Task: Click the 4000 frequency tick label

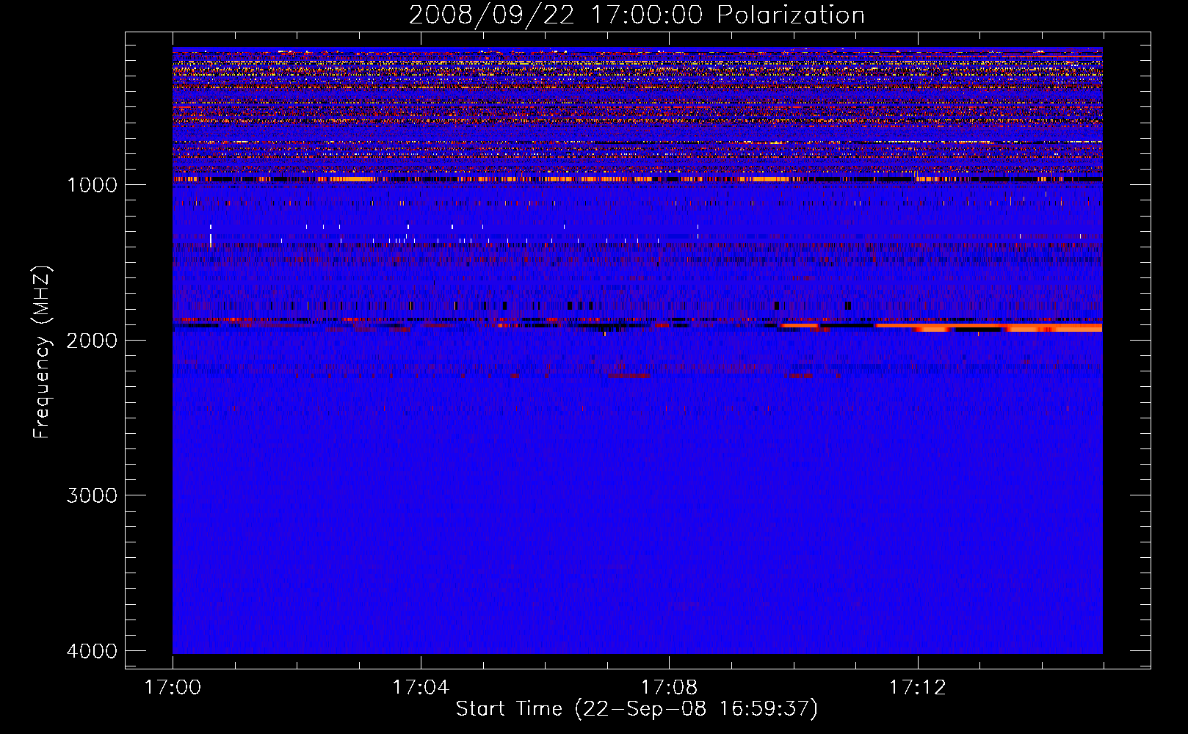Action: pyautogui.click(x=92, y=651)
